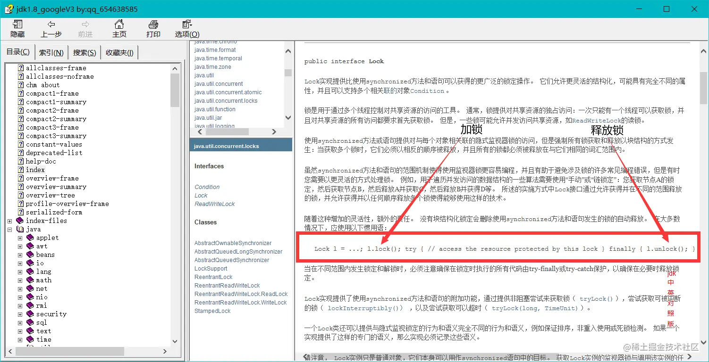
Task: Open the Home (主页) toolbar icon
Action: coord(119,25)
